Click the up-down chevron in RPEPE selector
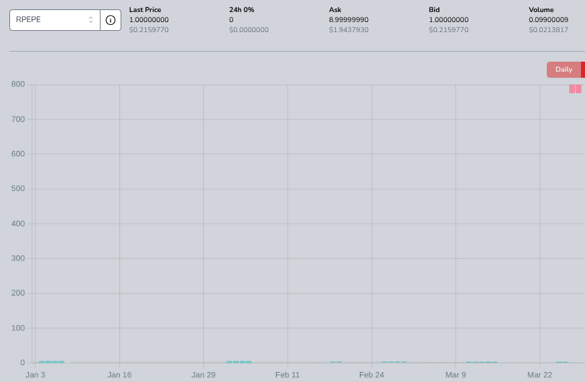The height and width of the screenshot is (382, 585). [x=91, y=20]
